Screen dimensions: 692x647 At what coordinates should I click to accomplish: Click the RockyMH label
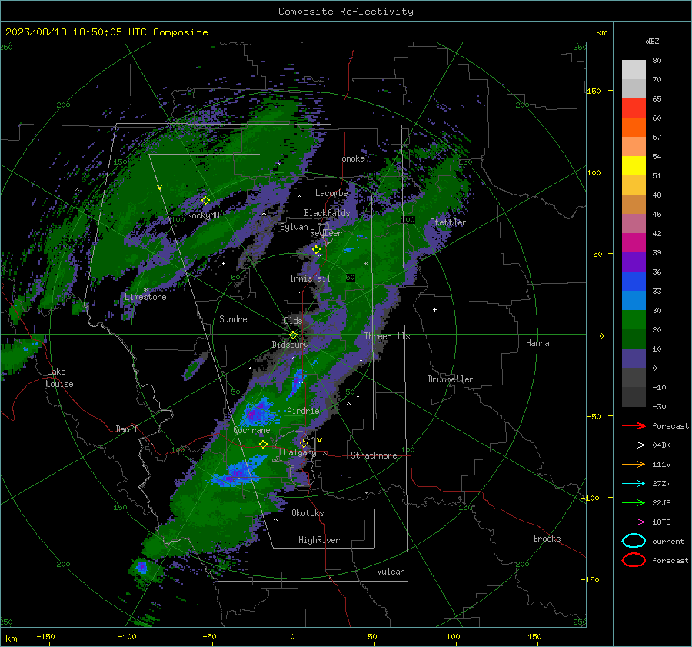203,215
